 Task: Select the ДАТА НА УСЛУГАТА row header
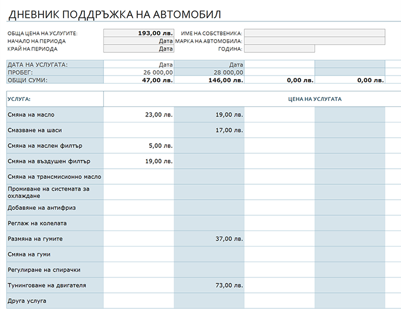pyautogui.click(x=55, y=64)
